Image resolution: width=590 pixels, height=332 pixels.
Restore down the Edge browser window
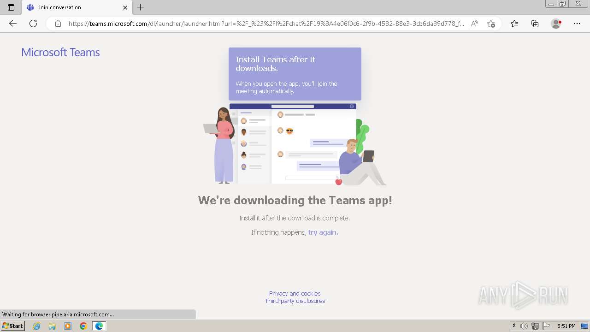pyautogui.click(x=563, y=4)
